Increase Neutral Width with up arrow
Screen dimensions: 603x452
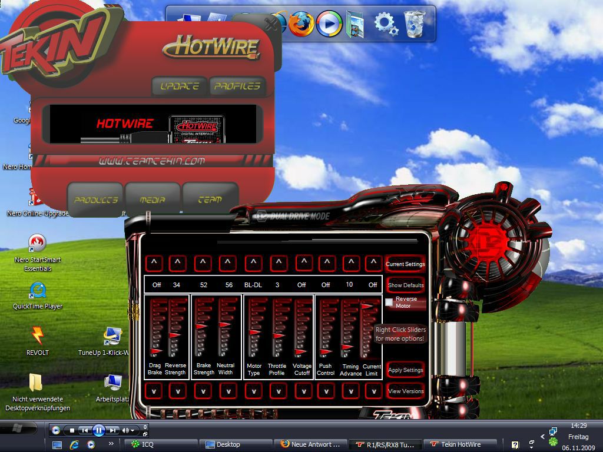228,263
